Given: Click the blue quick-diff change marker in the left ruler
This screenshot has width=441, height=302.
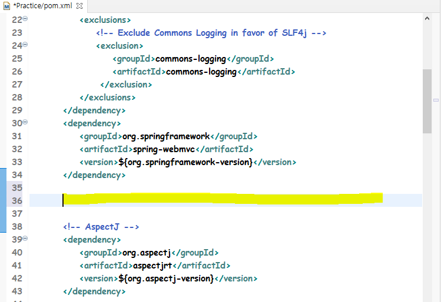Looking at the screenshot, I should pyautogui.click(x=3, y=200).
